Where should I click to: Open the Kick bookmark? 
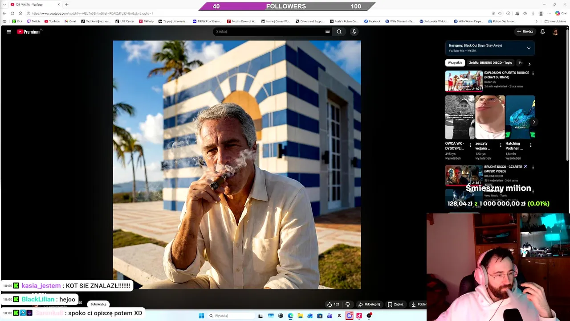tap(17, 21)
